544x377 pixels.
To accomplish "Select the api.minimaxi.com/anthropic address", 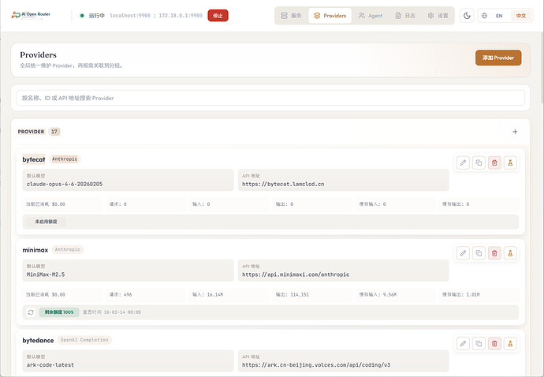I will (x=296, y=274).
